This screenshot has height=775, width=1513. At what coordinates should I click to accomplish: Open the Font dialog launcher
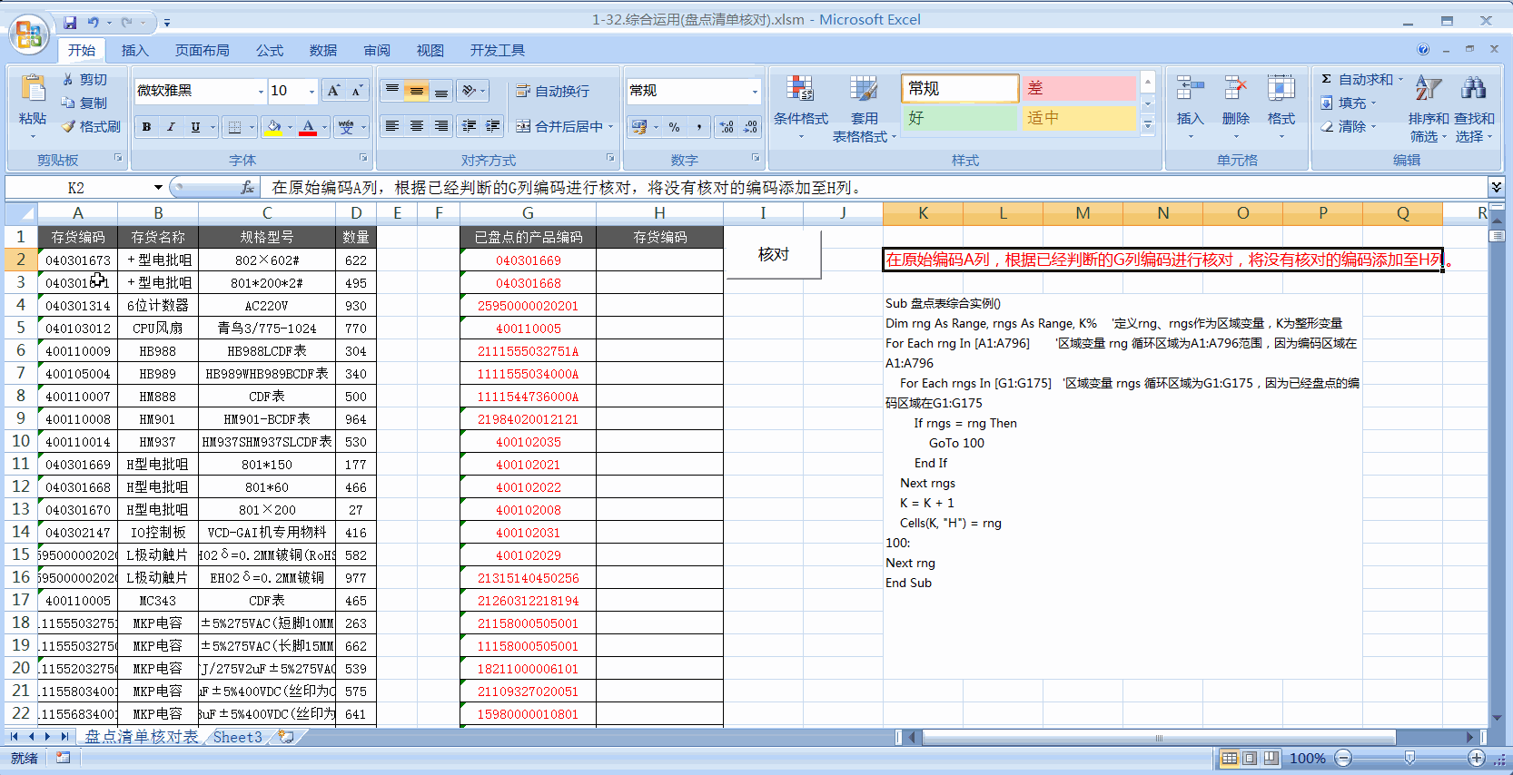click(x=363, y=158)
